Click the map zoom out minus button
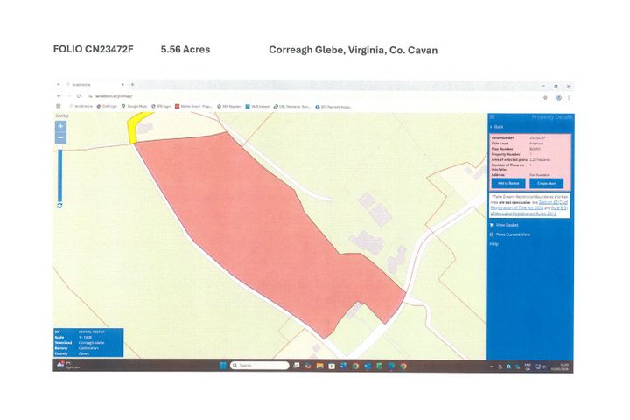 60,138
